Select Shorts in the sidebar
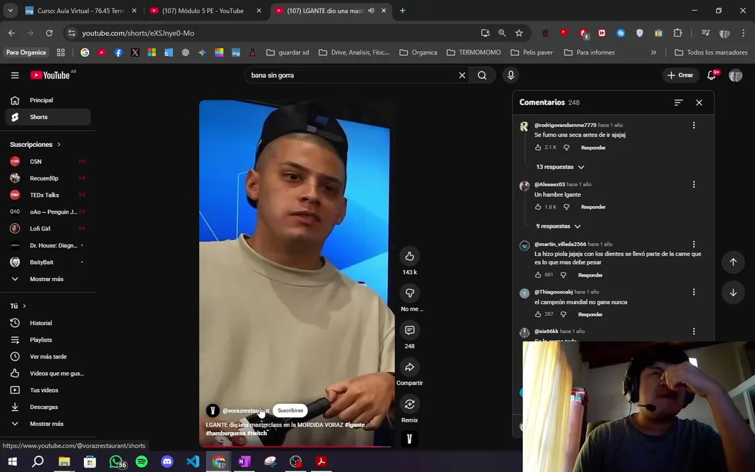 coord(48,117)
